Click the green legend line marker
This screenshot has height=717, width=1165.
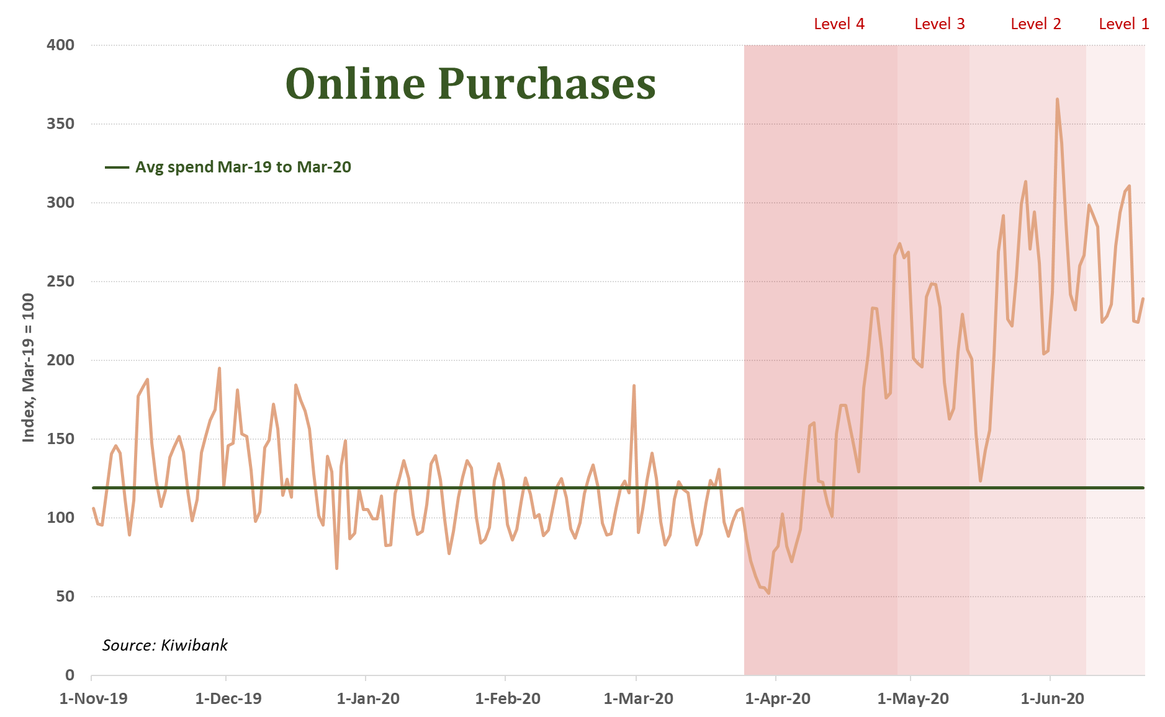pos(117,167)
